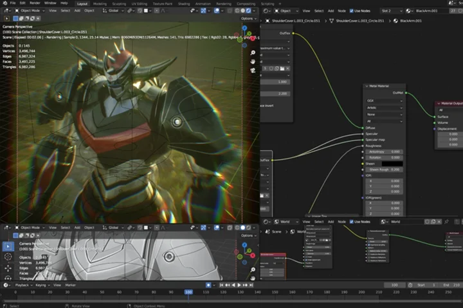The image size is (463, 308).
Task: Open the Window menu
Action: pyautogui.click(x=50, y=3)
